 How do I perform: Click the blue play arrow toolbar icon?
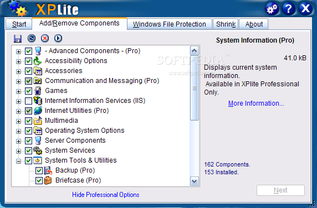coord(58,38)
